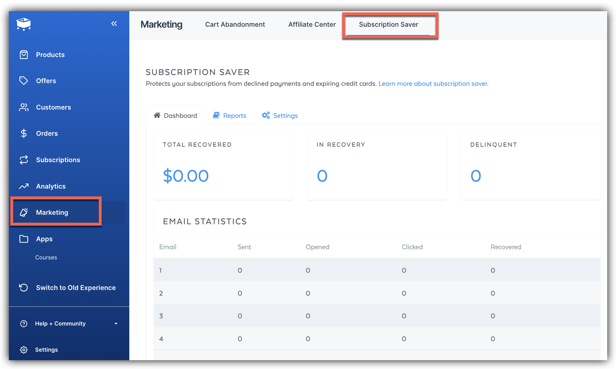Click the Apps folder icon
This screenshot has width=616, height=369.
click(24, 239)
